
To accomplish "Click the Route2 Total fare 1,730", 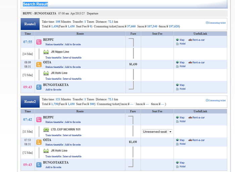I will 54,104.
